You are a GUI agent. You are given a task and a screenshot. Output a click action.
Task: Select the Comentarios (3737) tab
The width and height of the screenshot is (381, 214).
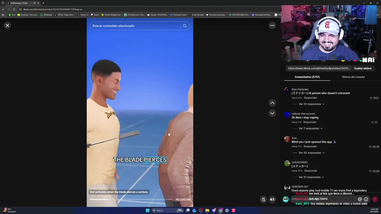307,77
